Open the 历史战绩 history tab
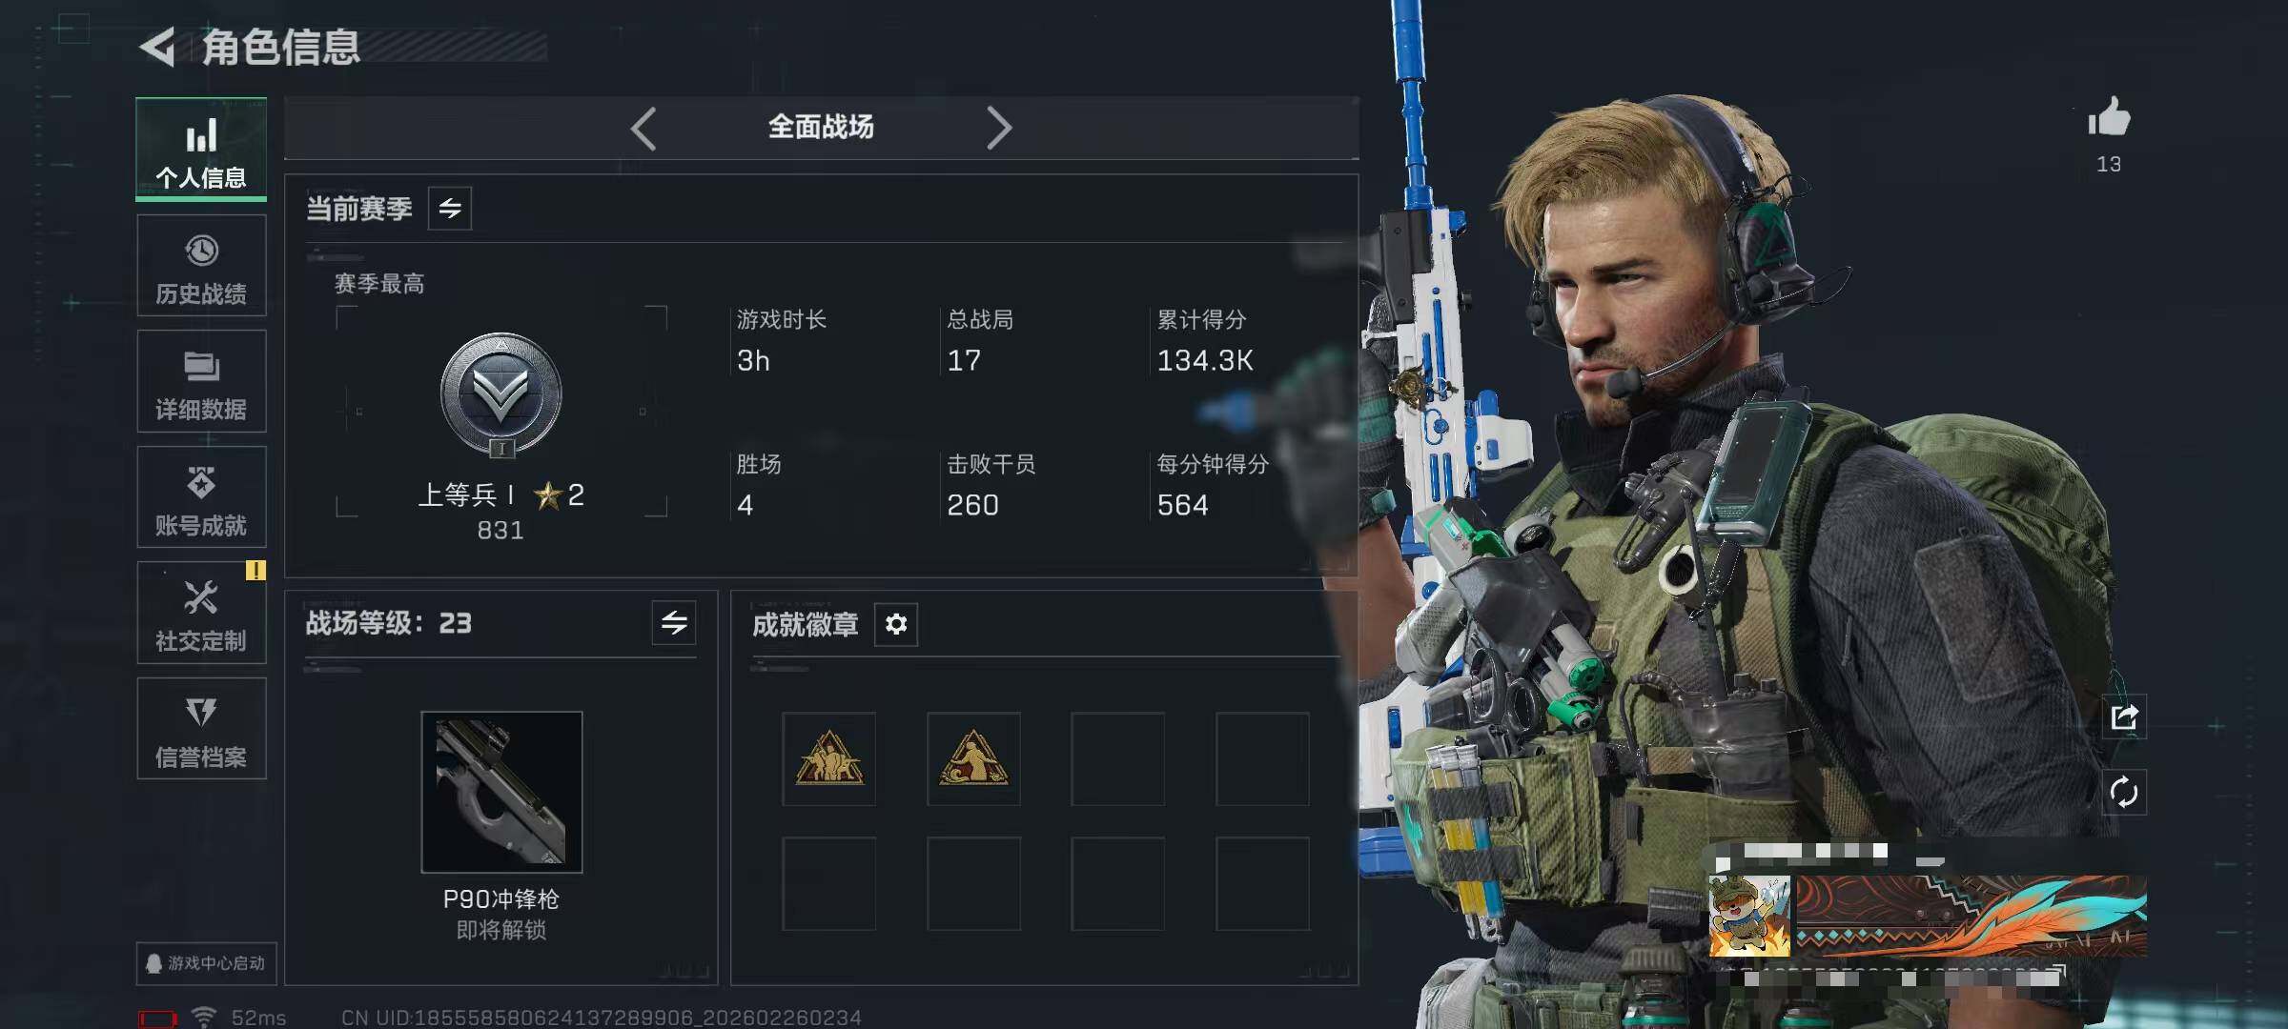 (201, 266)
